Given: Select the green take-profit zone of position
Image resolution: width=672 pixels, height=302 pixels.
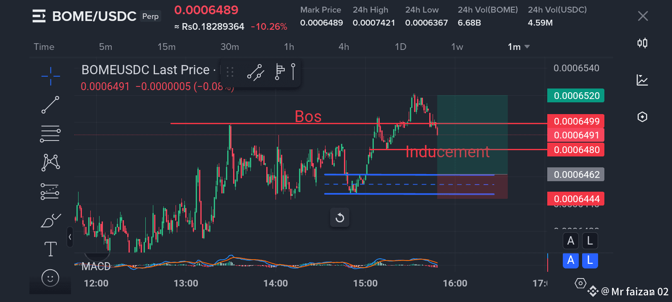Looking at the screenshot, I should (x=472, y=135).
